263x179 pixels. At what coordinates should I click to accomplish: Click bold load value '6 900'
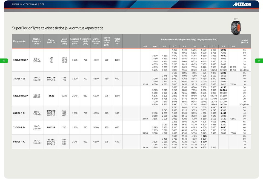(223, 50)
